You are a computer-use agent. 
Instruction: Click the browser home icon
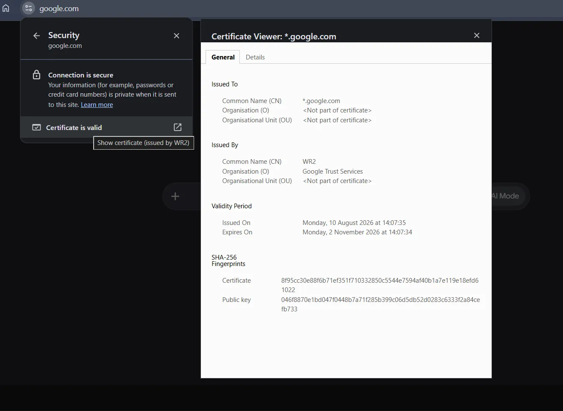click(6, 8)
